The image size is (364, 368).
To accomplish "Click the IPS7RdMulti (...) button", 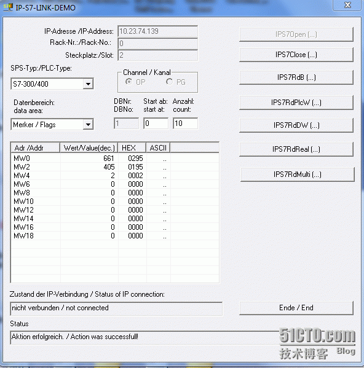I will [x=298, y=174].
